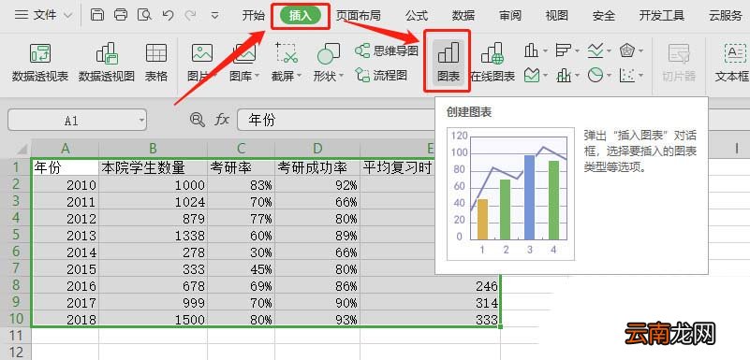This screenshot has width=750, height=360.
Task: Expand the scatter chart dropdown arrow
Action: (640, 76)
